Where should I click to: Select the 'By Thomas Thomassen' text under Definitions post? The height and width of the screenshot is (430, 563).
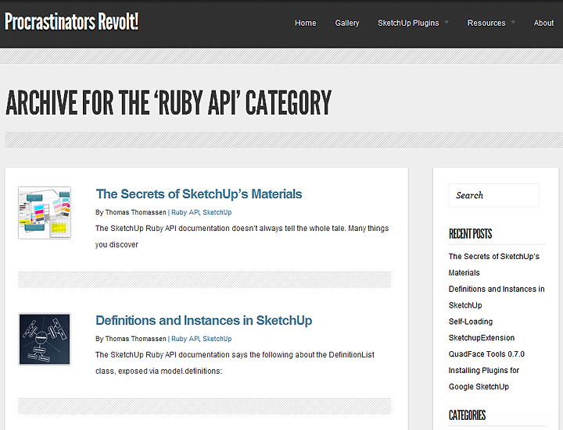pyautogui.click(x=131, y=339)
